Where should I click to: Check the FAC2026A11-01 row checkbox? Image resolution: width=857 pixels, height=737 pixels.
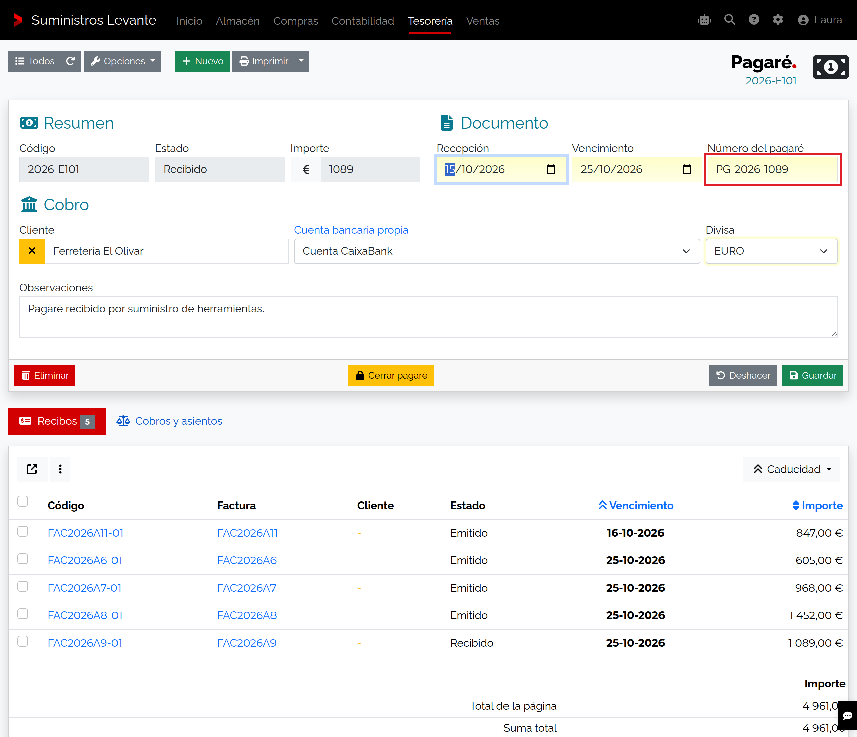tap(23, 531)
